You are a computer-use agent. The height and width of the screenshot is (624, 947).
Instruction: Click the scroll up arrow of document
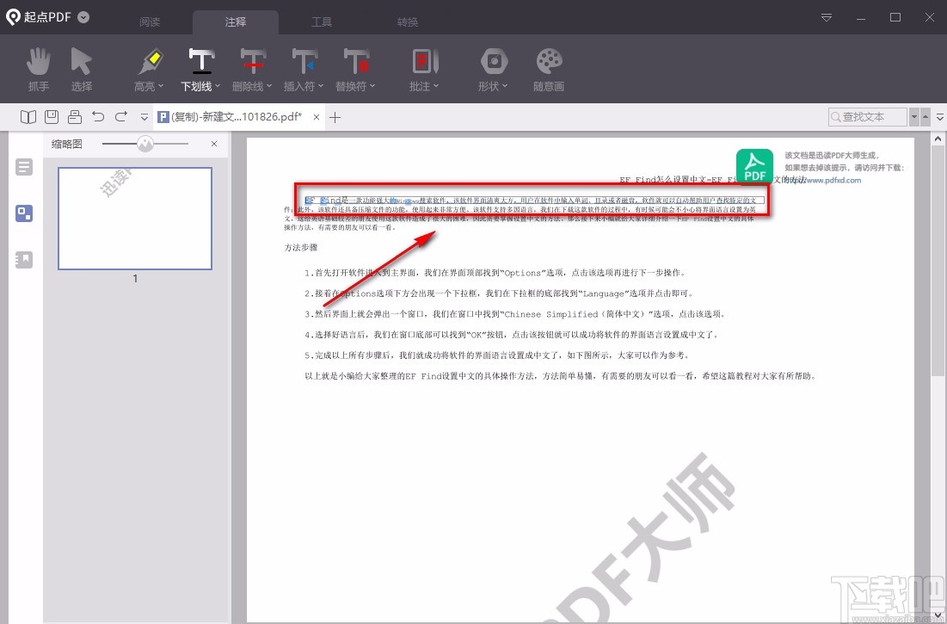[938, 139]
